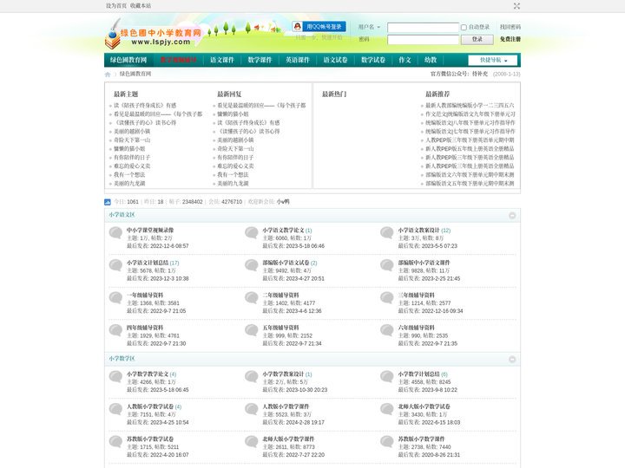Click the forum icon beside 北师大版小学数学课件
Image resolution: width=625 pixels, height=468 pixels.
pos(252,442)
